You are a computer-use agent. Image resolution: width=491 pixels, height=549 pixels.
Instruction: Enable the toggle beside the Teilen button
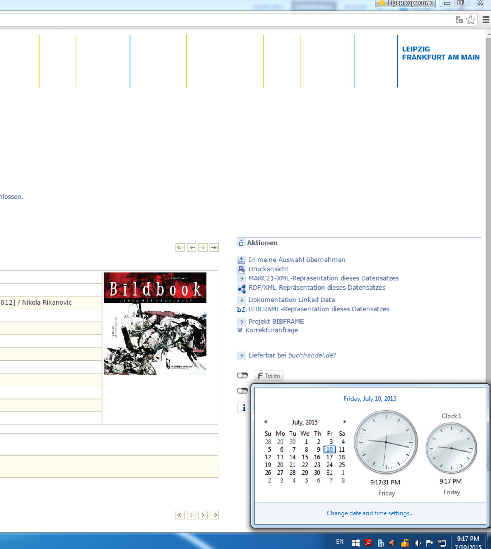pyautogui.click(x=242, y=375)
